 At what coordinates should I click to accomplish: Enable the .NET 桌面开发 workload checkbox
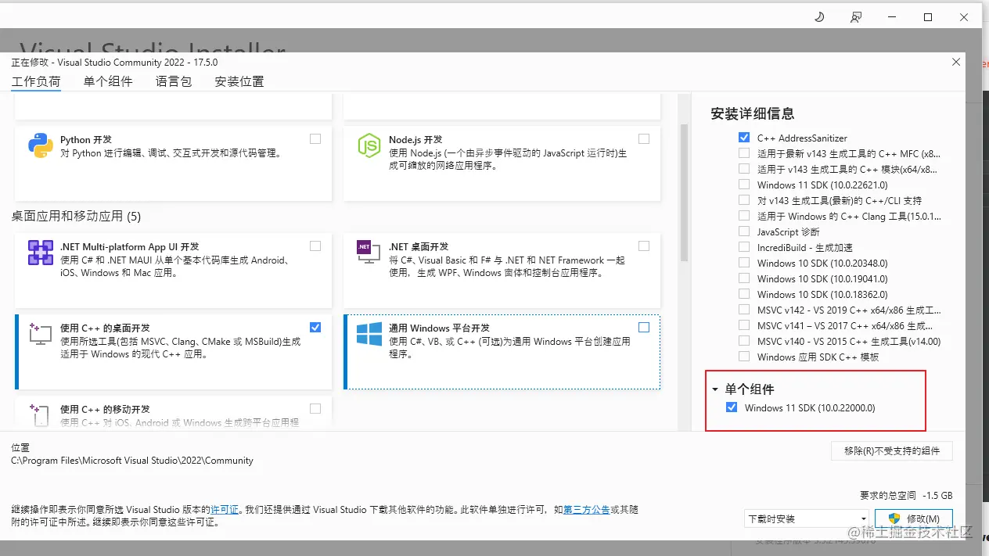pyautogui.click(x=644, y=246)
